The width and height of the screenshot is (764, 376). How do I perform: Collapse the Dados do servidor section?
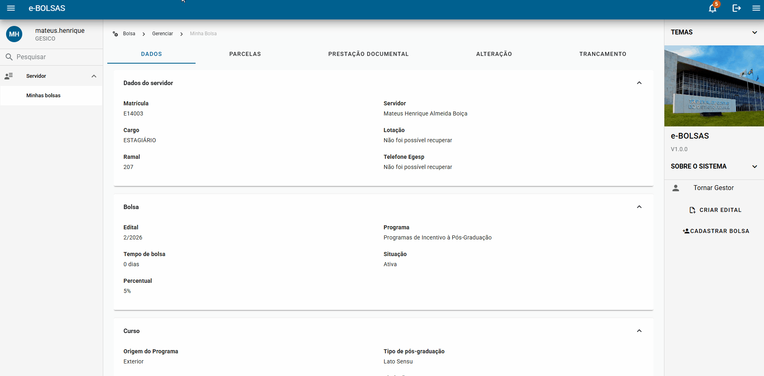639,83
